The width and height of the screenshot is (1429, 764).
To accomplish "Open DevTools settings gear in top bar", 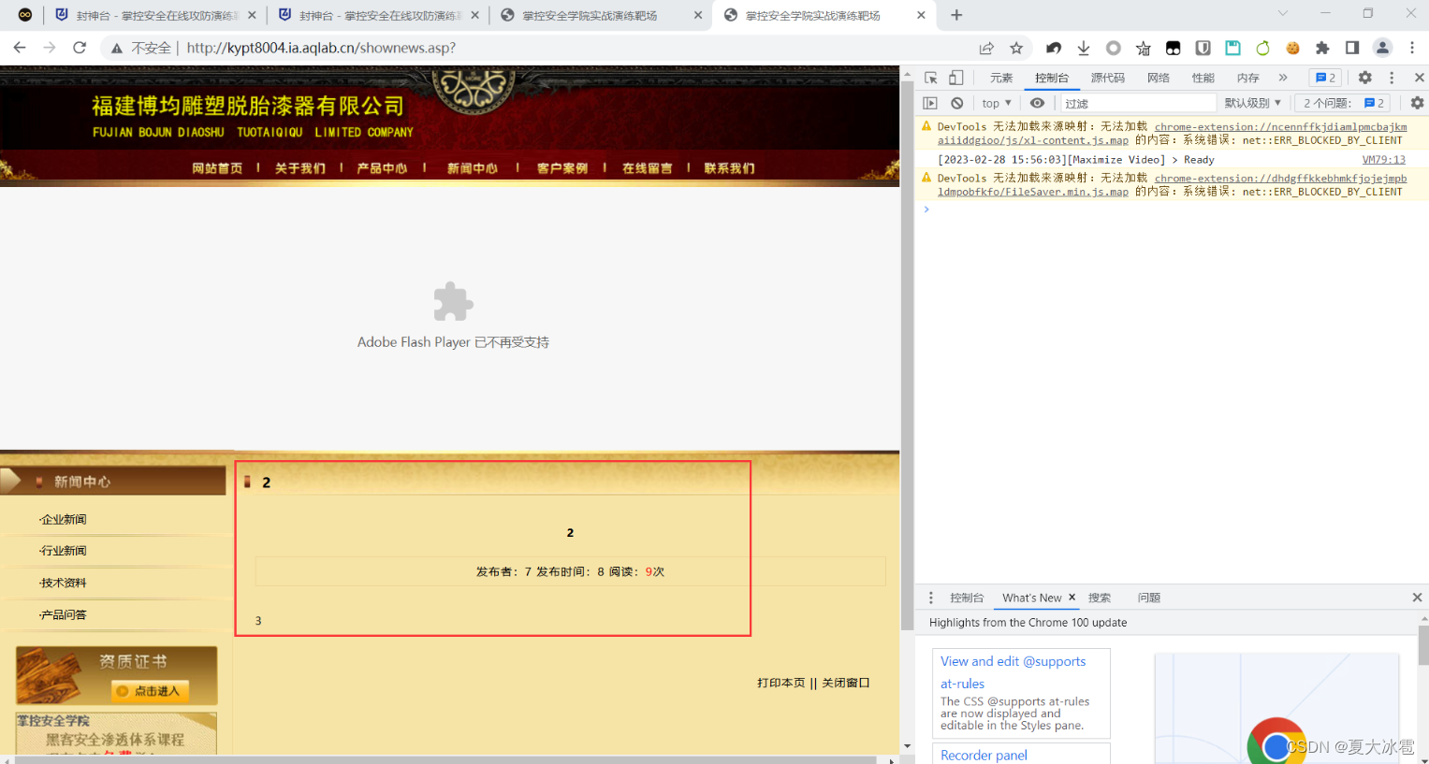I will coord(1365,78).
